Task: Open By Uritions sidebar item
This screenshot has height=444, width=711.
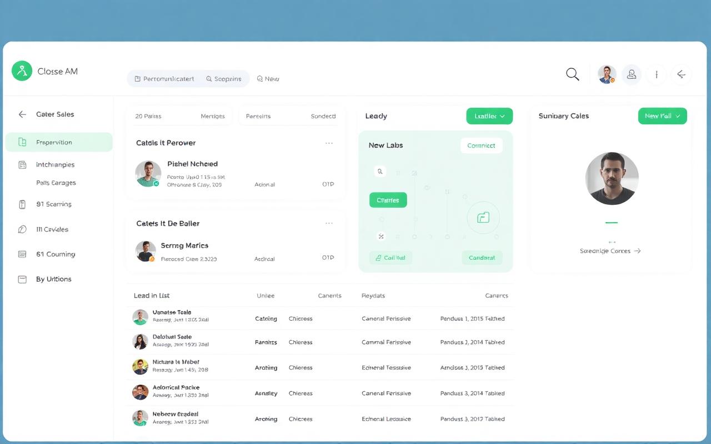Action: [54, 279]
